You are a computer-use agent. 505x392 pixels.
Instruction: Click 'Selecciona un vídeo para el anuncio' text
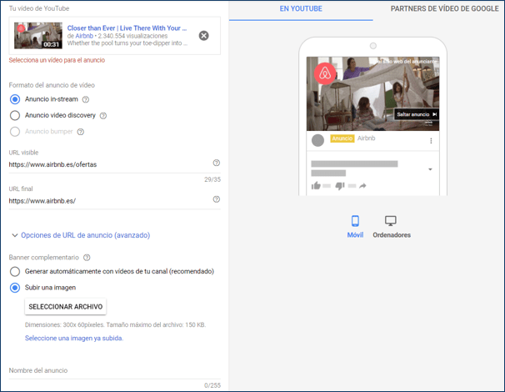tap(57, 60)
